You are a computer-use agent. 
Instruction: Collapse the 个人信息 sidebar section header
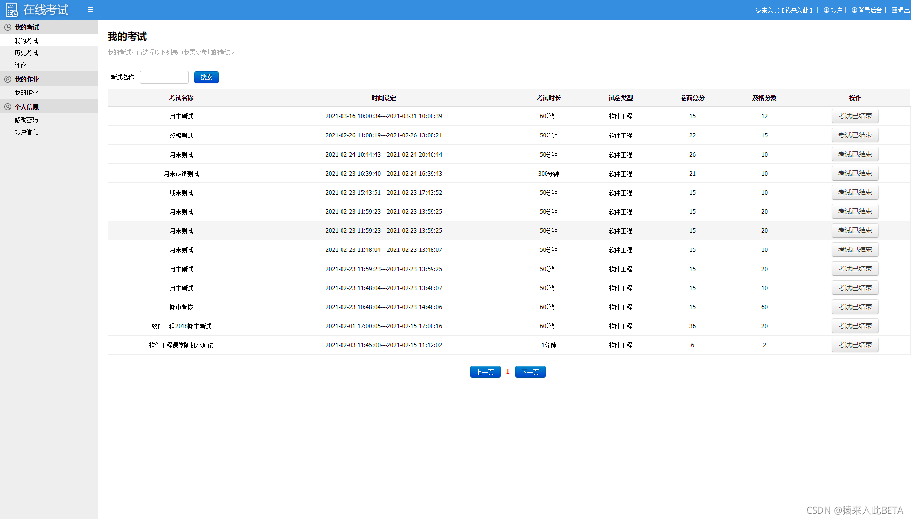(x=49, y=107)
